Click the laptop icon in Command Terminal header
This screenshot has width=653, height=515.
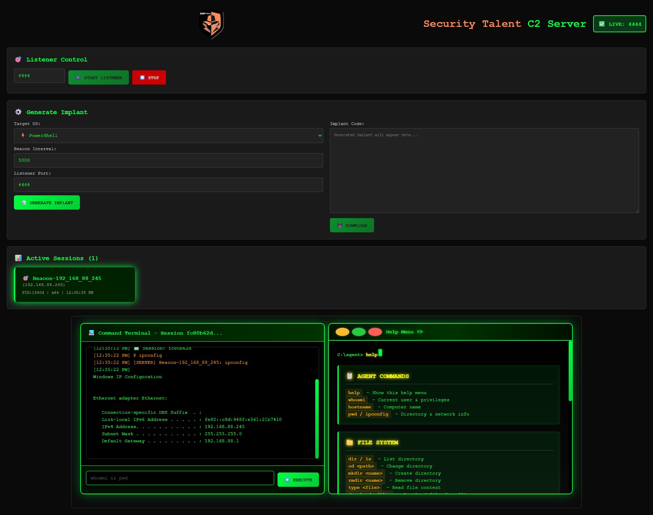[91, 333]
